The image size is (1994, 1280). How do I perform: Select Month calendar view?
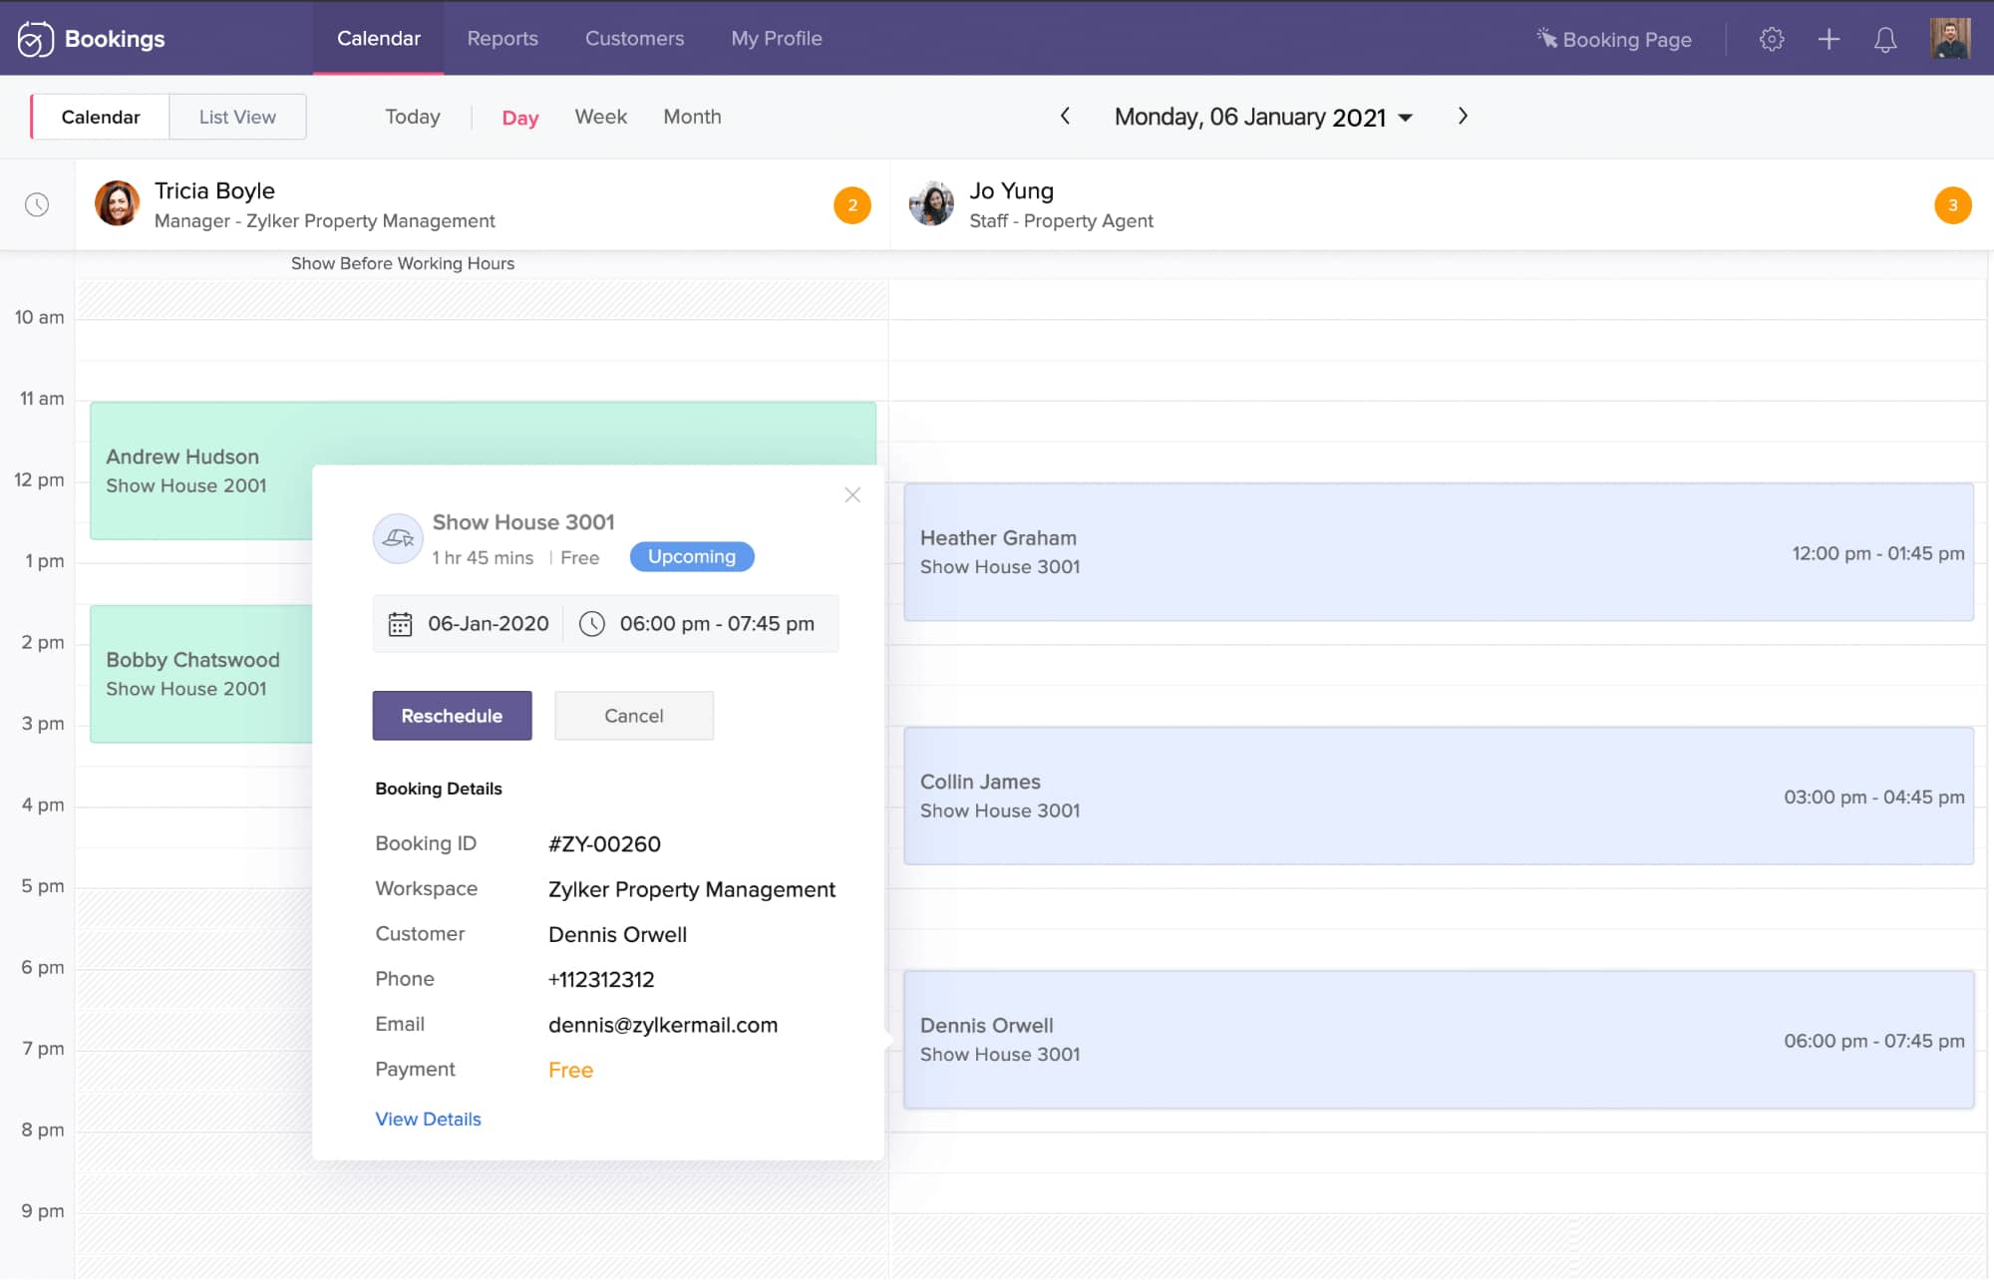click(693, 115)
